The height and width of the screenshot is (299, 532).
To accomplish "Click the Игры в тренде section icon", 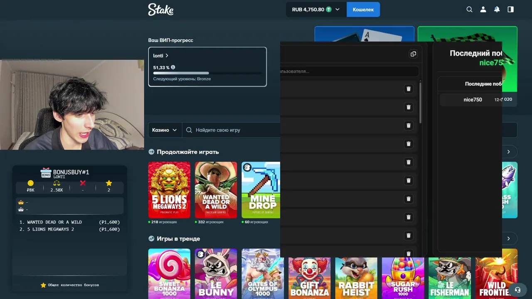I will click(x=151, y=239).
